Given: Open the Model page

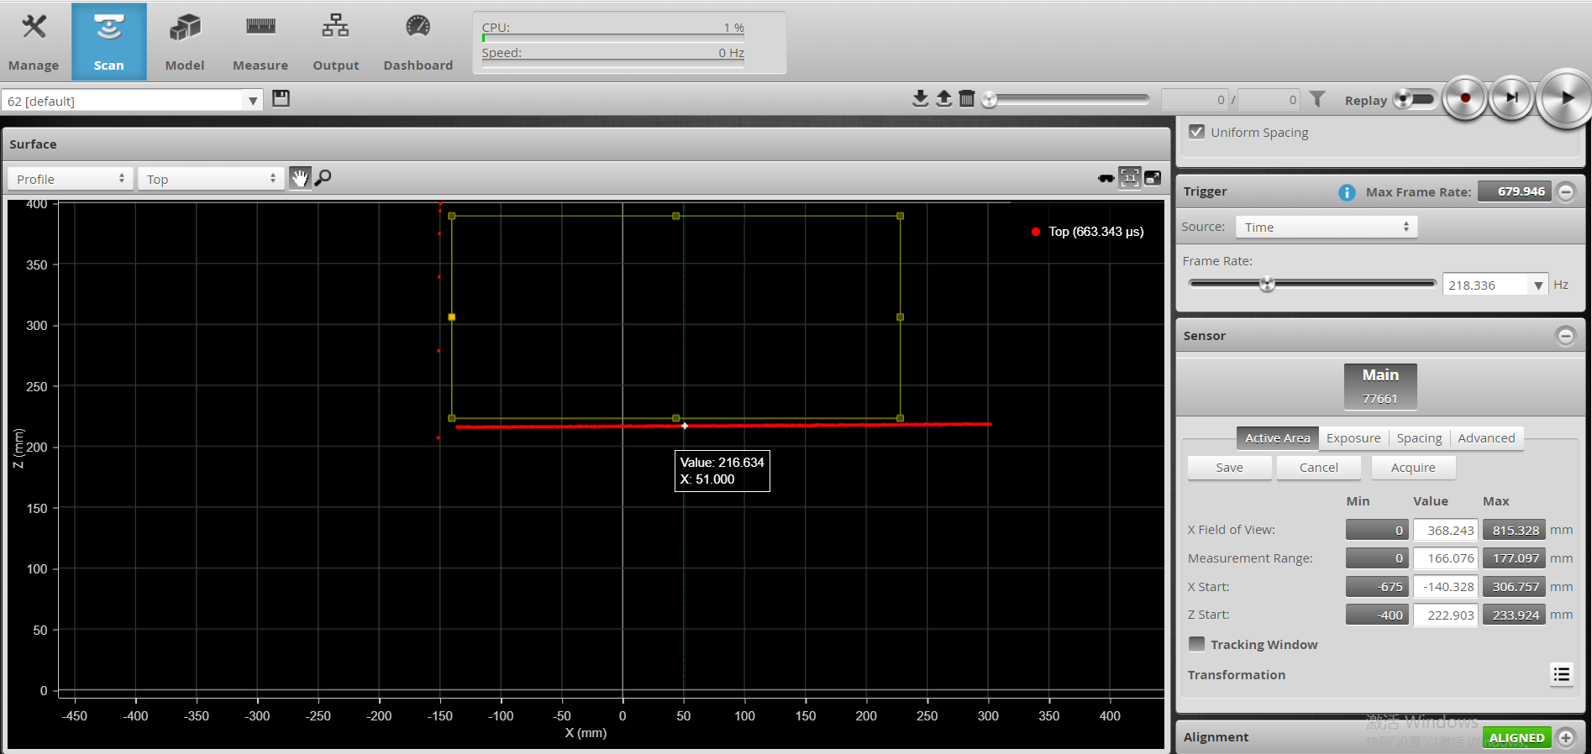Looking at the screenshot, I should (x=185, y=42).
